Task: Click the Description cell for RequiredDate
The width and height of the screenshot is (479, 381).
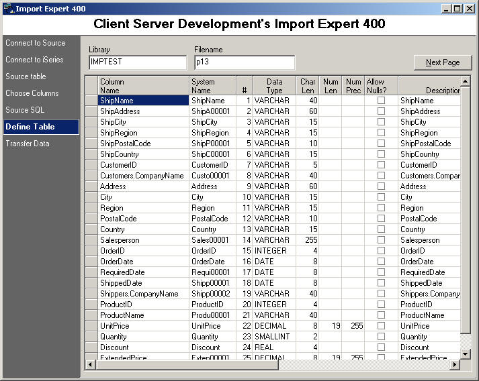Action: tap(429, 272)
